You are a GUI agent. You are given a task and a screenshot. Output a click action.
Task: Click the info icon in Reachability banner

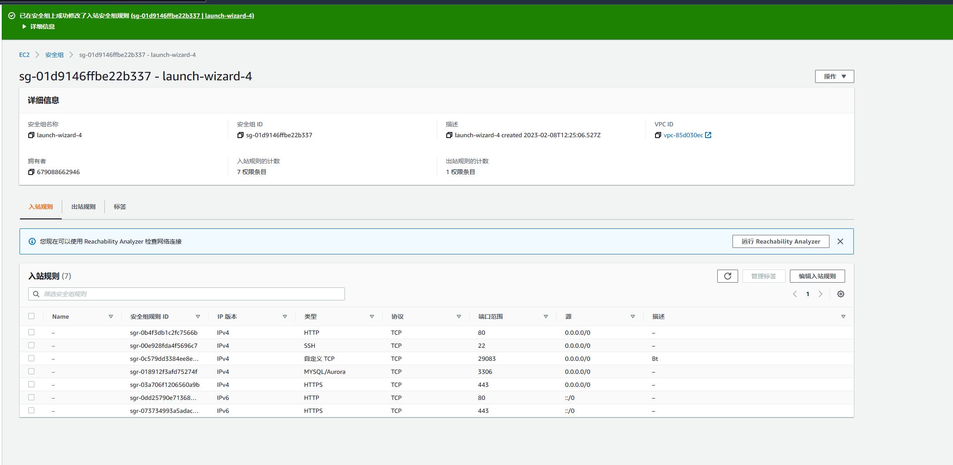click(x=32, y=241)
